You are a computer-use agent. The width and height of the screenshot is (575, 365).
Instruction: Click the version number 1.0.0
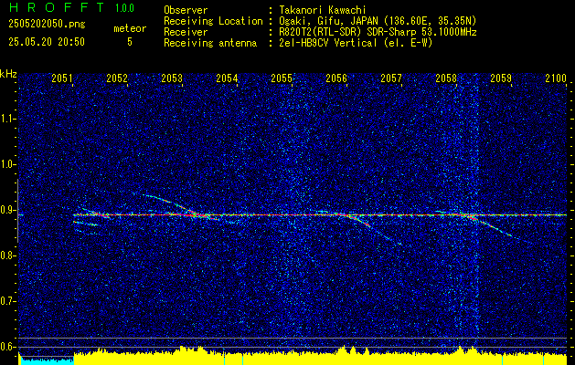124,8
